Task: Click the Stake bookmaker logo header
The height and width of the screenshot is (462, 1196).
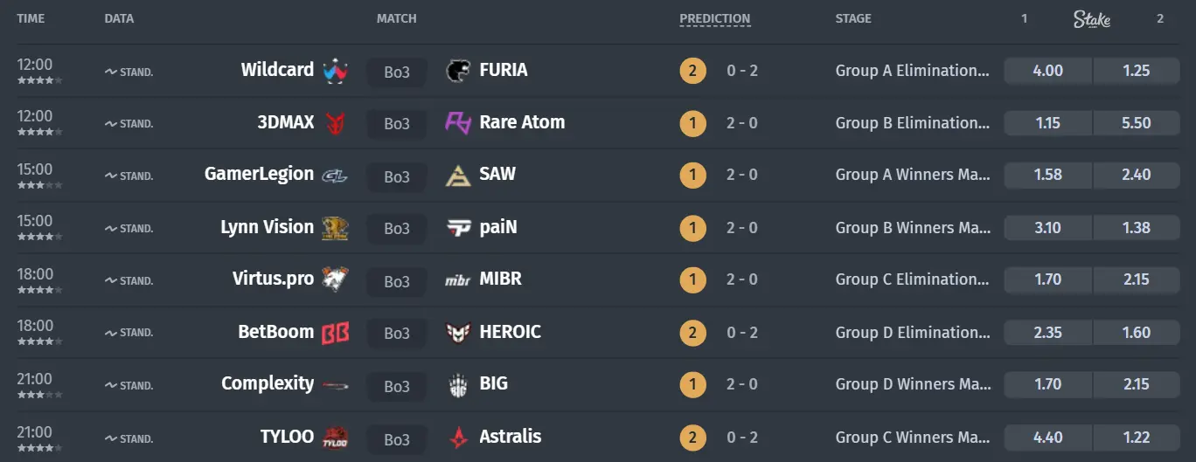Action: 1092,18
